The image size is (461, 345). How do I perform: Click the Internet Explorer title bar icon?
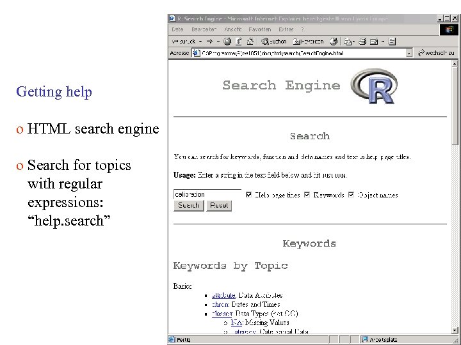click(x=172, y=19)
